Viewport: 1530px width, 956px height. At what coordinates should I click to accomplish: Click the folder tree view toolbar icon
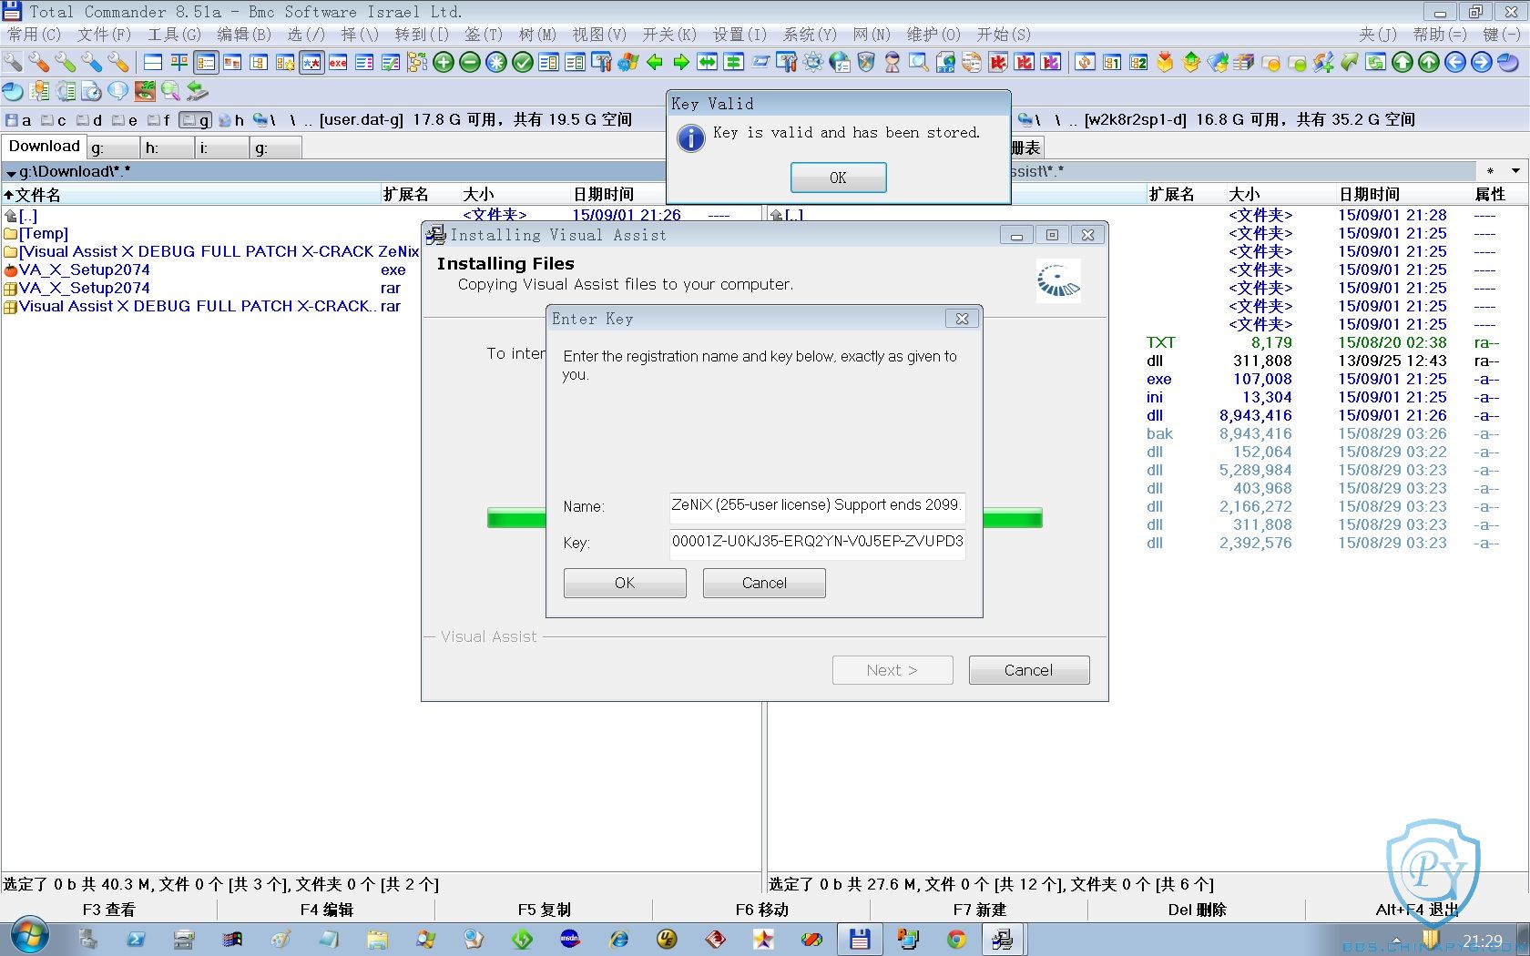tap(417, 63)
